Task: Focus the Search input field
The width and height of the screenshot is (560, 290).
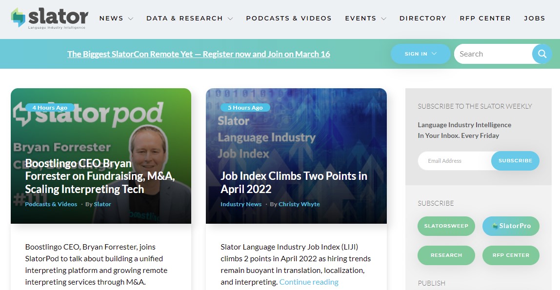Action: (x=493, y=54)
